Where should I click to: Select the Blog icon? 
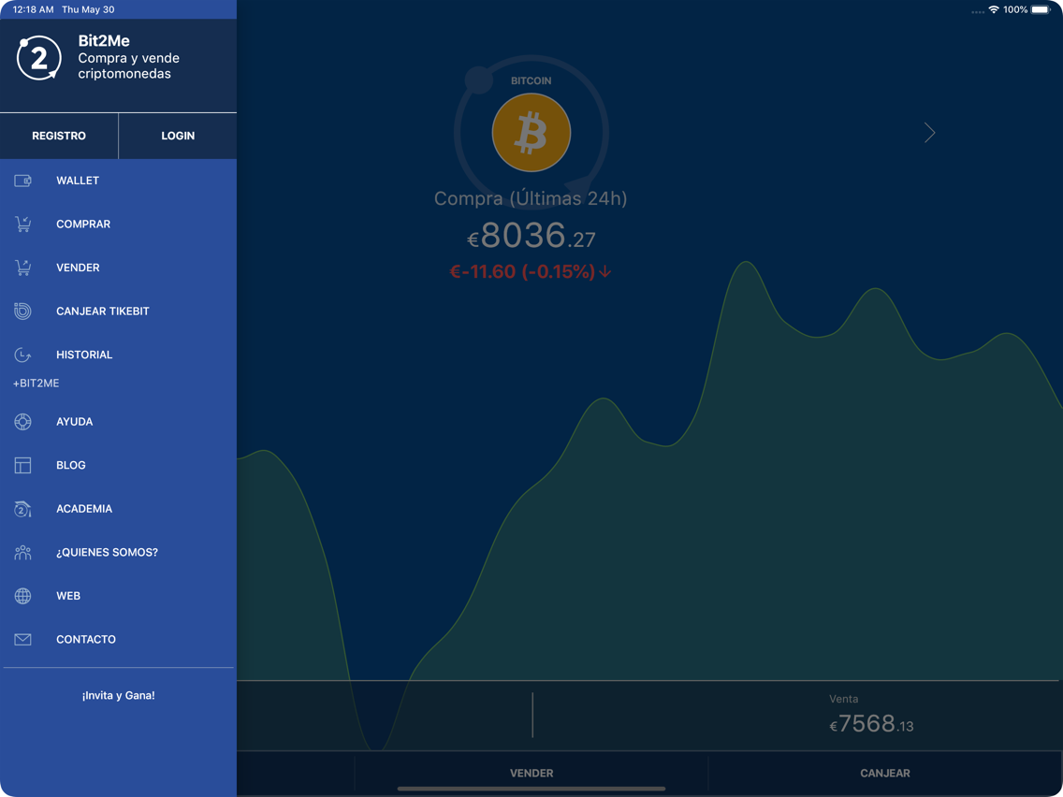22,465
